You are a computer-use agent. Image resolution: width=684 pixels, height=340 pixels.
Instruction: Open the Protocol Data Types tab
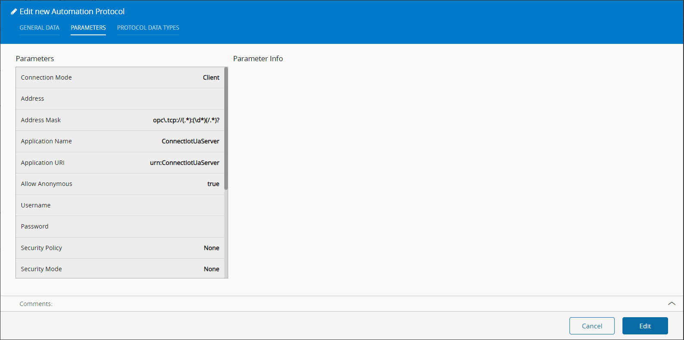(148, 28)
